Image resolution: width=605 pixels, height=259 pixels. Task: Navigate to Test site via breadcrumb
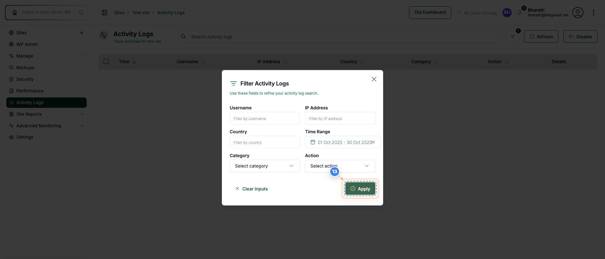[141, 13]
